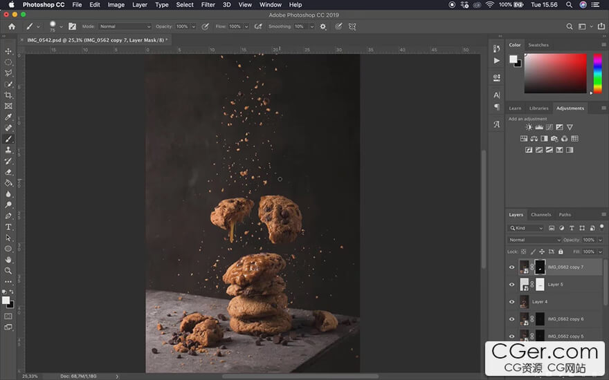Image resolution: width=609 pixels, height=380 pixels.
Task: Select the Clone Stamp tool
Action: (x=8, y=150)
